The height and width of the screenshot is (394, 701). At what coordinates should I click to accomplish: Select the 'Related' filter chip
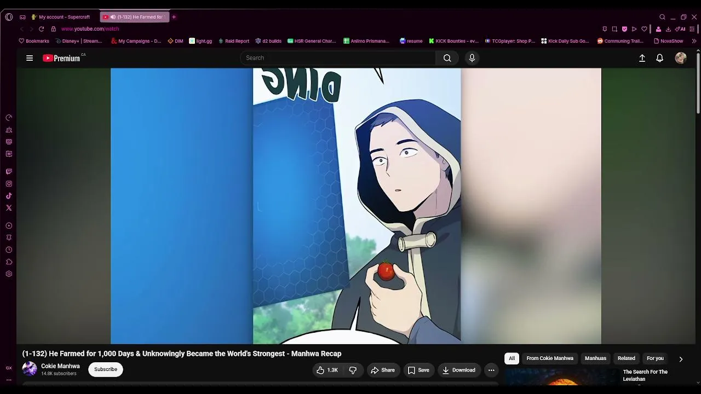pos(627,358)
